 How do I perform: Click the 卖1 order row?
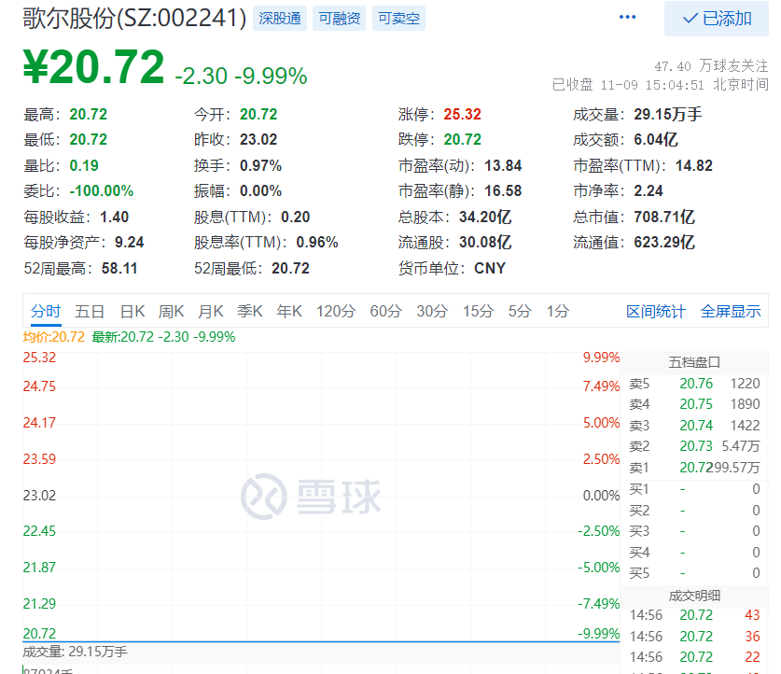[694, 468]
